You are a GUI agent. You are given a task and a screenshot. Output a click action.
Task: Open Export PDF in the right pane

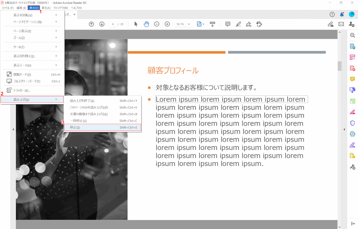click(352, 46)
